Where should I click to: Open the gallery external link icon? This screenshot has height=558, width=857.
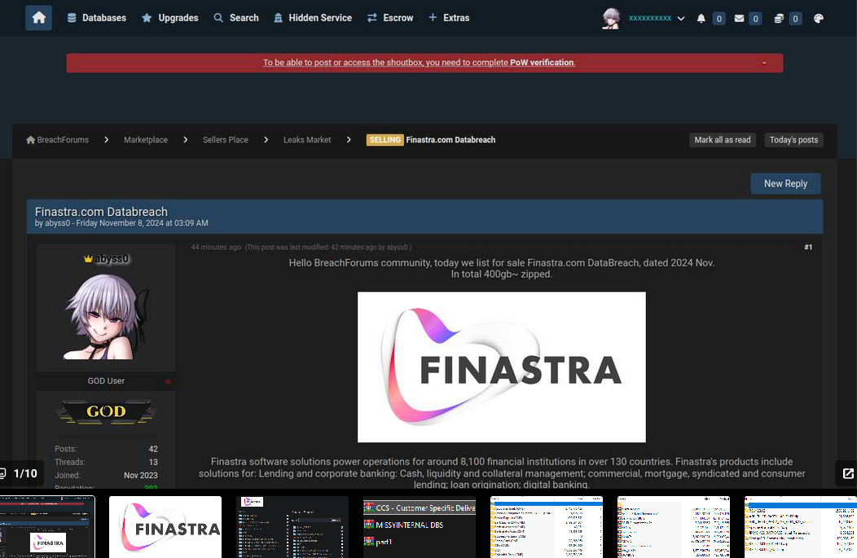(848, 473)
